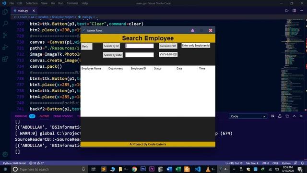Open the Edit menu
Image resolution: width=307 pixels, height=173 pixels.
pos(20,3)
